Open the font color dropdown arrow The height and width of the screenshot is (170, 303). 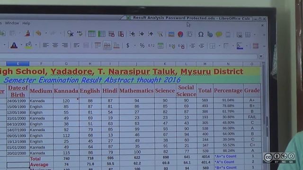click(x=21, y=45)
